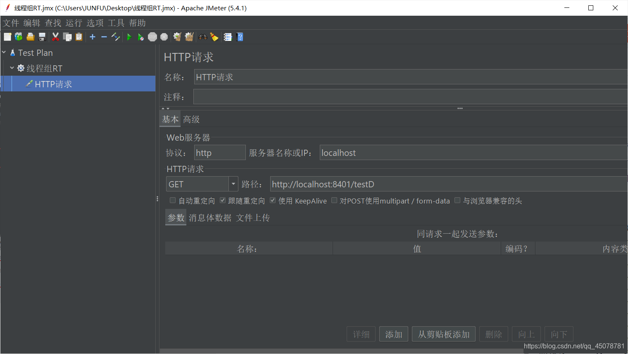Click the 删除 button
This screenshot has width=628, height=354.
point(494,334)
